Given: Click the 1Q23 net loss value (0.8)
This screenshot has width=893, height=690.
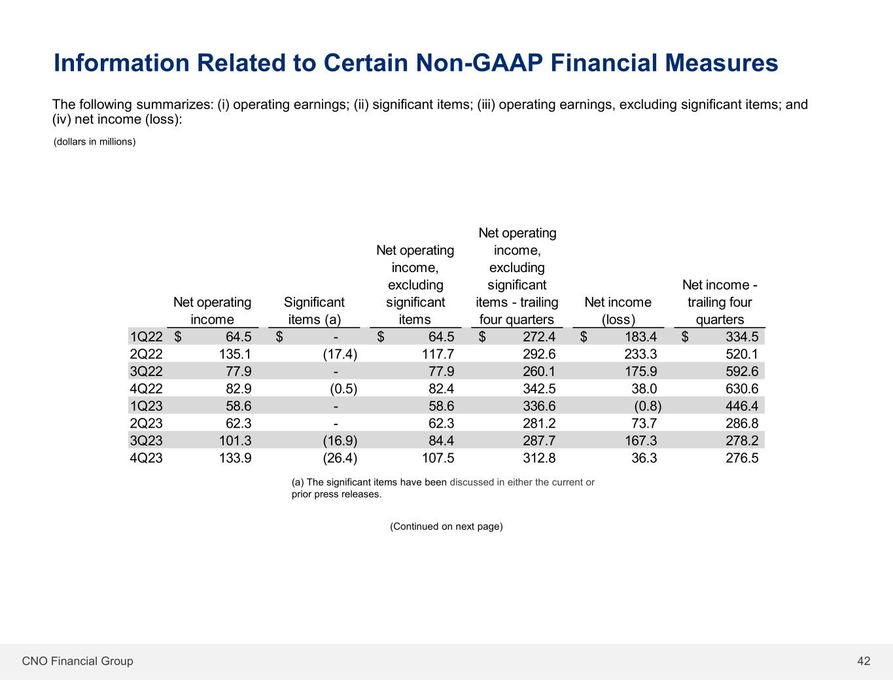Looking at the screenshot, I should 644,405.
